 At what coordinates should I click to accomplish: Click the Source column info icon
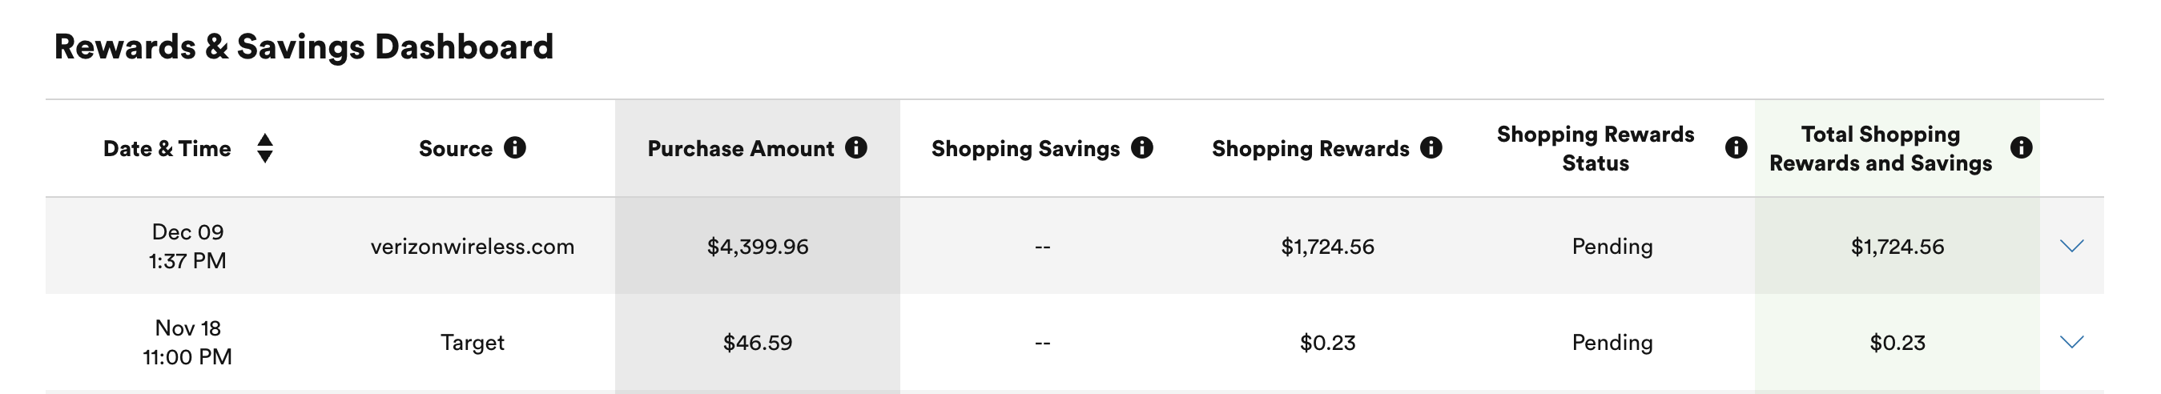(514, 148)
